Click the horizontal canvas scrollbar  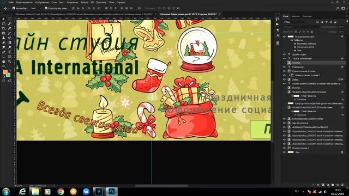point(161,186)
